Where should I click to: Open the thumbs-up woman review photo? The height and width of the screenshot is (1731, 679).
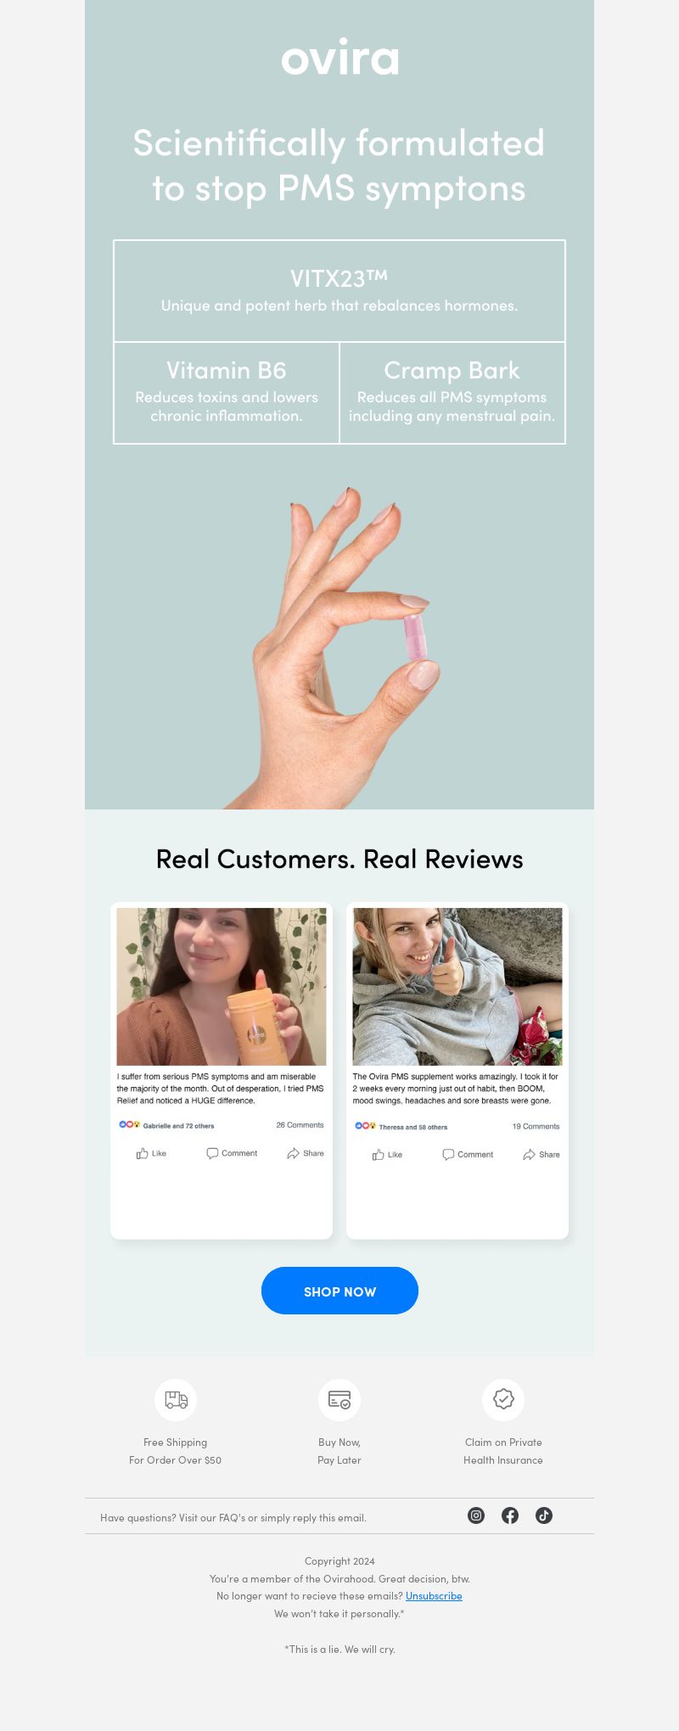tap(457, 987)
